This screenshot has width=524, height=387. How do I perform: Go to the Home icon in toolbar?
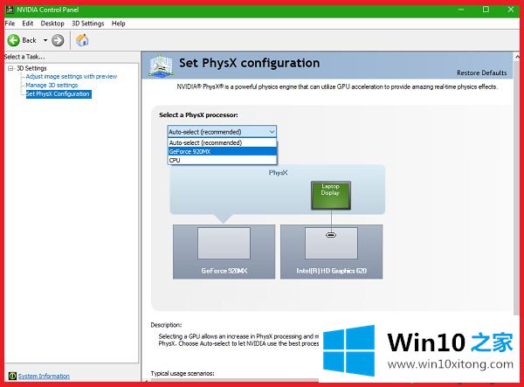82,40
